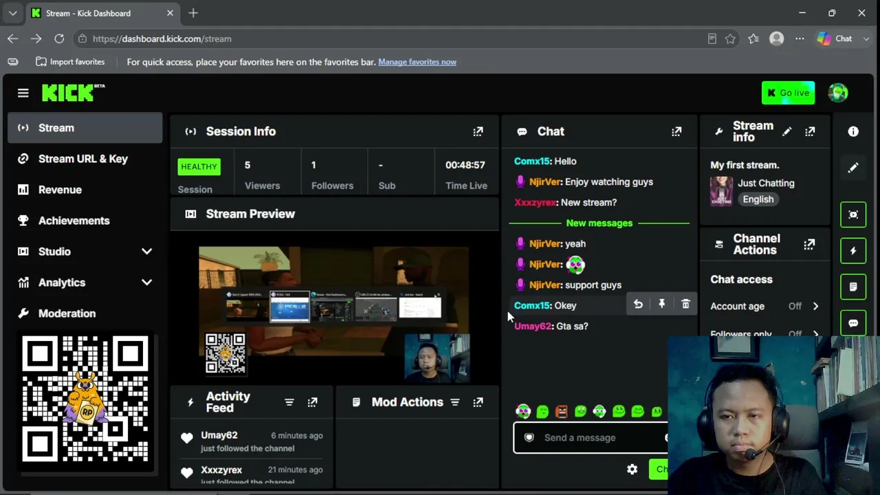Open a new browser tab
880x495 pixels.
193,13
